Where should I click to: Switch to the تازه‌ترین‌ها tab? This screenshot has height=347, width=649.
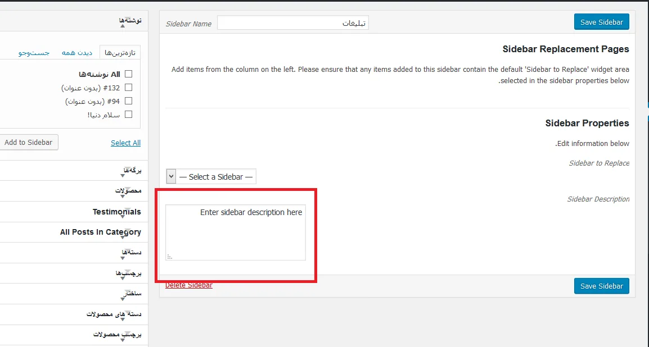pos(120,53)
